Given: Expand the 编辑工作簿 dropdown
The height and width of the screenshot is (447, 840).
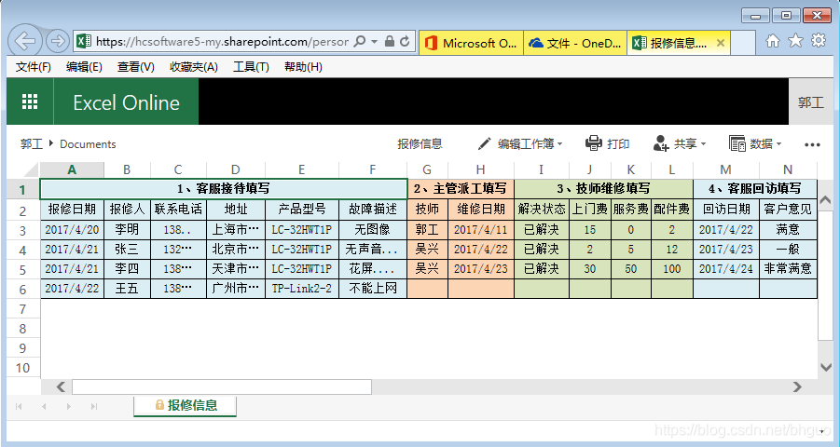Looking at the screenshot, I should 559,144.
